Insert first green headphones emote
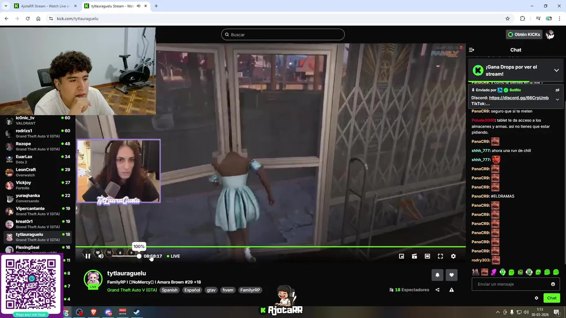The width and height of the screenshot is (566, 318). [502, 272]
